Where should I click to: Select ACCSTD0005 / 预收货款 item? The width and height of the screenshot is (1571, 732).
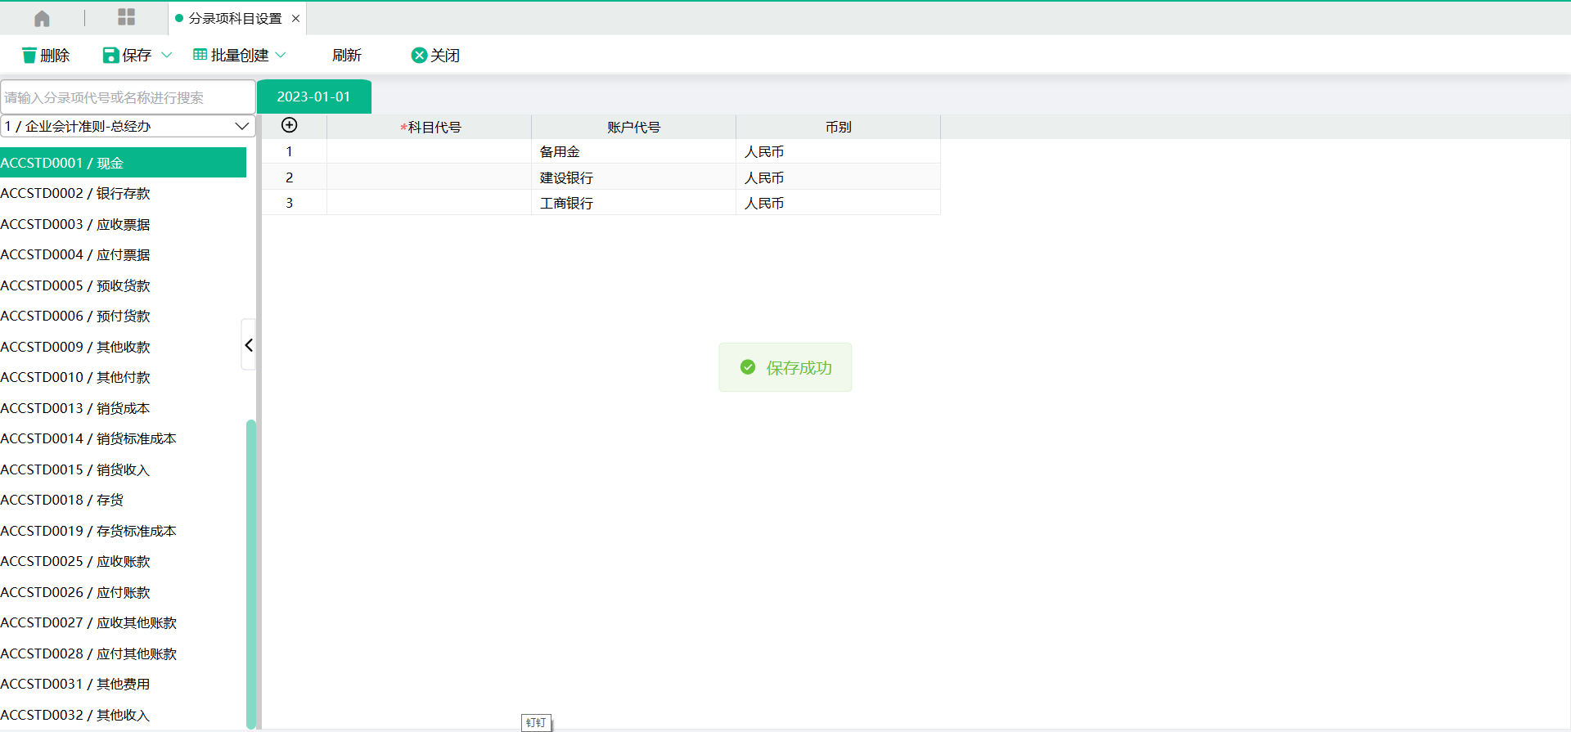point(123,285)
